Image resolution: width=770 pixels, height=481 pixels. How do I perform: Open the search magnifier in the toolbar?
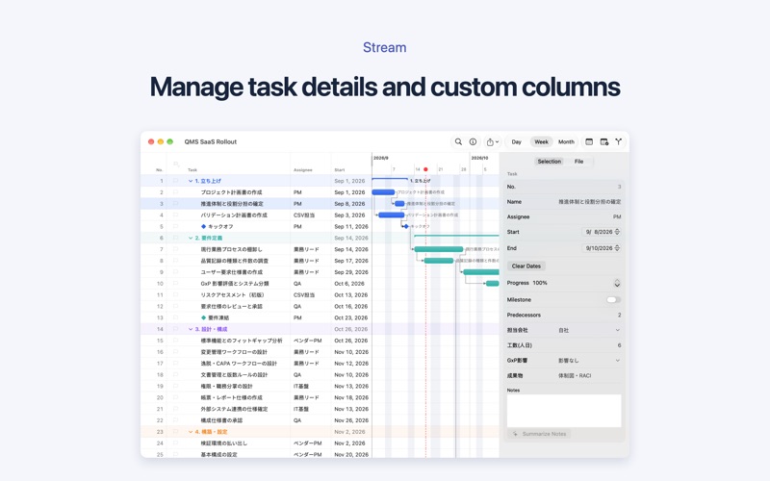point(458,141)
